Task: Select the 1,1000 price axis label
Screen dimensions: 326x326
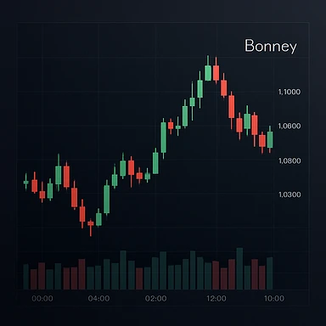Action: click(x=289, y=92)
